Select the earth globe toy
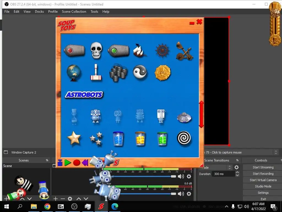Viewport: 282px width, 212px height. (74, 73)
